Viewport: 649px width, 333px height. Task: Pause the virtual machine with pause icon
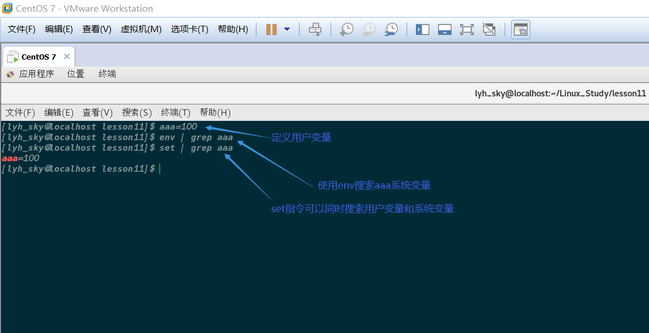point(272,29)
